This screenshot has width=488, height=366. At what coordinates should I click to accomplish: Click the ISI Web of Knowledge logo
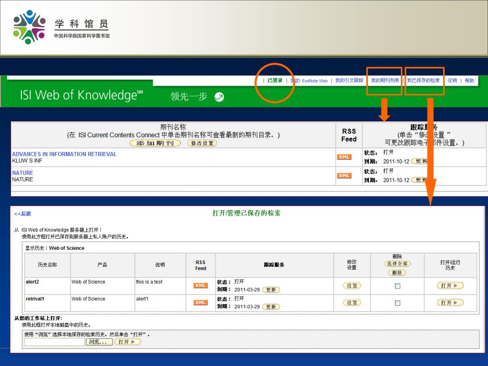pos(81,95)
